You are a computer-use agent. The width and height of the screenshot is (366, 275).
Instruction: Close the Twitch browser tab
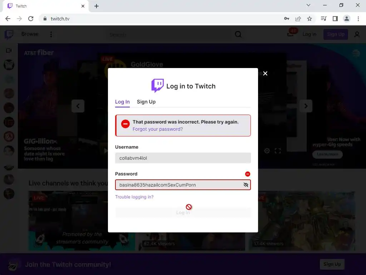83,6
